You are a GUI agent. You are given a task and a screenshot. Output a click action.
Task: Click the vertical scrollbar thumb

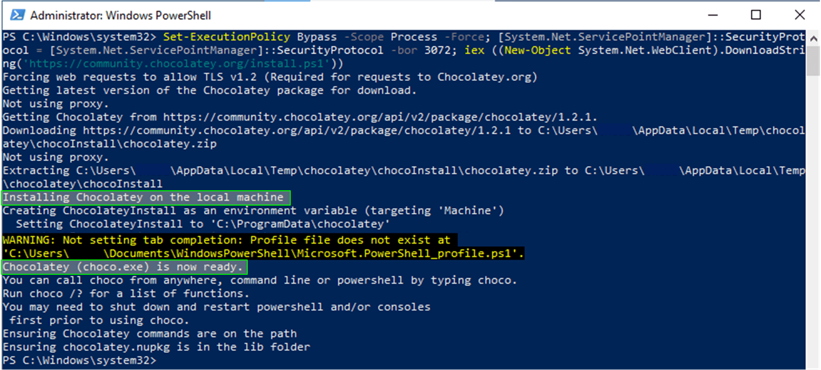pos(813,61)
